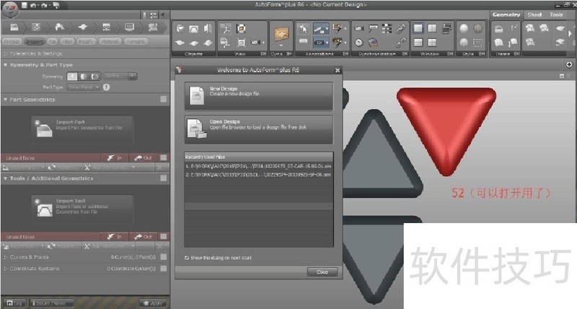Screen dimensions: 577x309
Task: Open the Process stage icon in process bar
Action: click(x=106, y=27)
